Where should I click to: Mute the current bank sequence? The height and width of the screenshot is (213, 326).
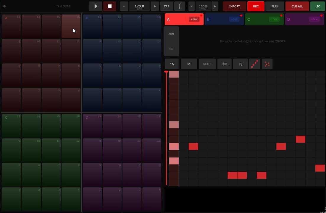tap(207, 64)
